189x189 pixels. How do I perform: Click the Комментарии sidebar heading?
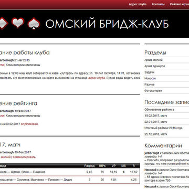pyautogui.click(x=163, y=145)
